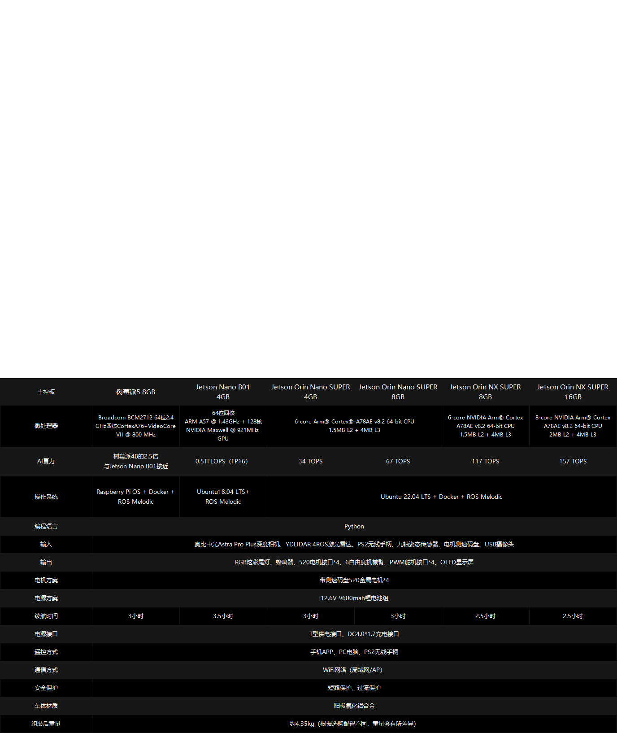617x733 pixels.
Task: Click the 约4.35kg assembled weight cell
Action: point(354,724)
